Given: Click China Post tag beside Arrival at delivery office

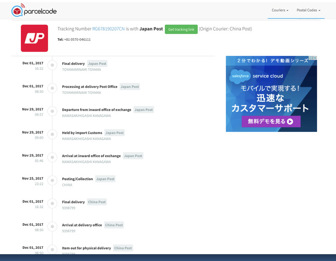Looking at the screenshot, I should pos(114,225).
